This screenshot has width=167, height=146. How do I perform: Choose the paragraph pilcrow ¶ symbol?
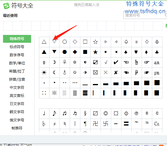(x=85, y=124)
